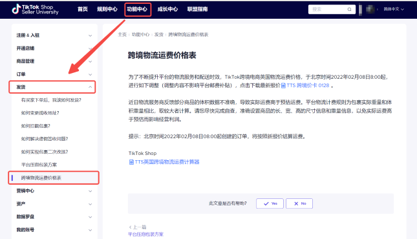417x239 pixels.
Task: Open the 规则中心 navigation item
Action: (107, 9)
